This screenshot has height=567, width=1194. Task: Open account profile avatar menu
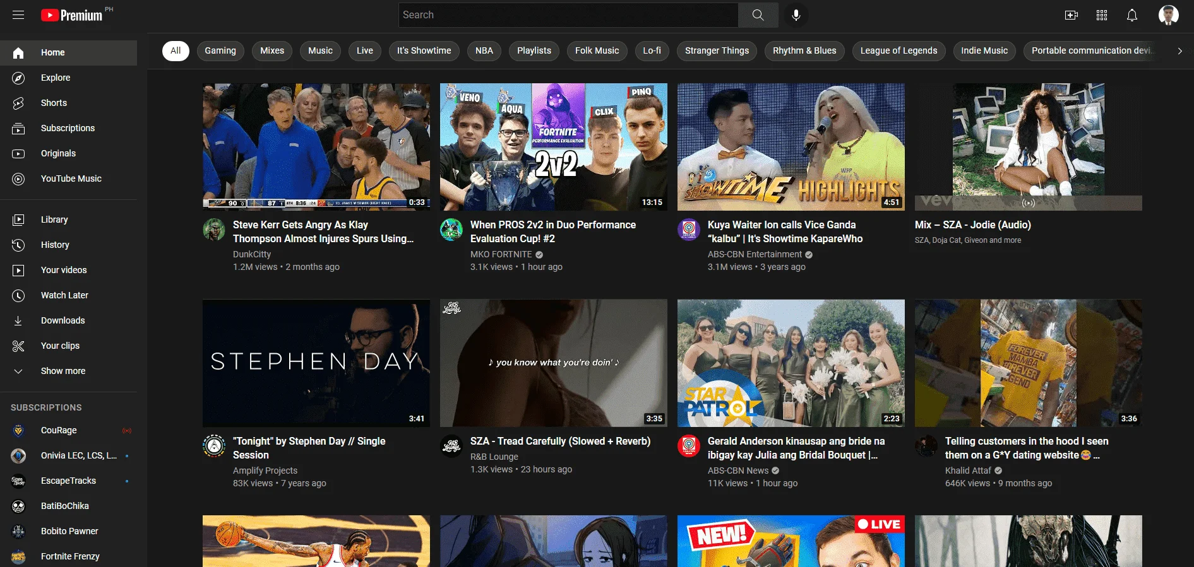click(x=1169, y=15)
